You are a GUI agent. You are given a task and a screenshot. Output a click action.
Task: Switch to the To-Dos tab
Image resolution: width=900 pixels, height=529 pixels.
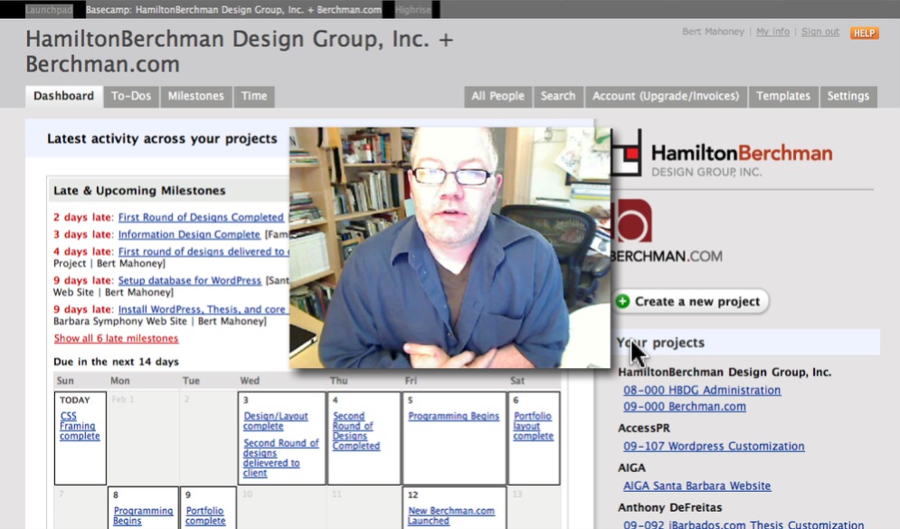click(x=131, y=97)
